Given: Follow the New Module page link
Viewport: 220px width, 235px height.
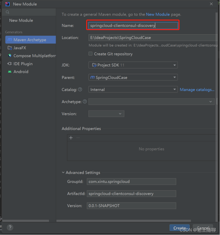Looking at the screenshot, I should pyautogui.click(x=158, y=14).
